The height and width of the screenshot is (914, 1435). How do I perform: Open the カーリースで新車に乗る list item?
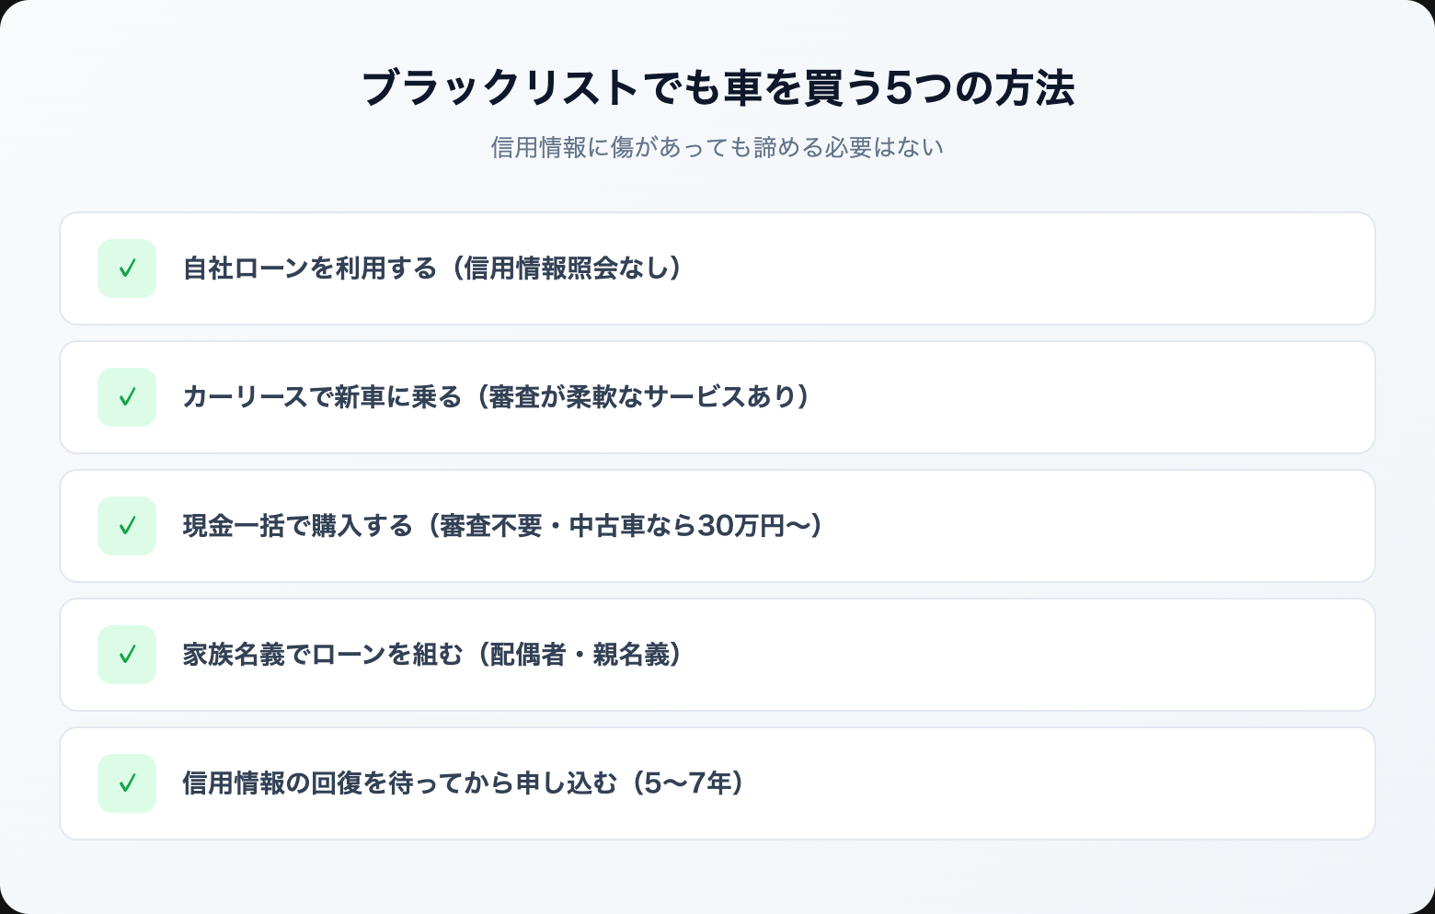(322, 397)
